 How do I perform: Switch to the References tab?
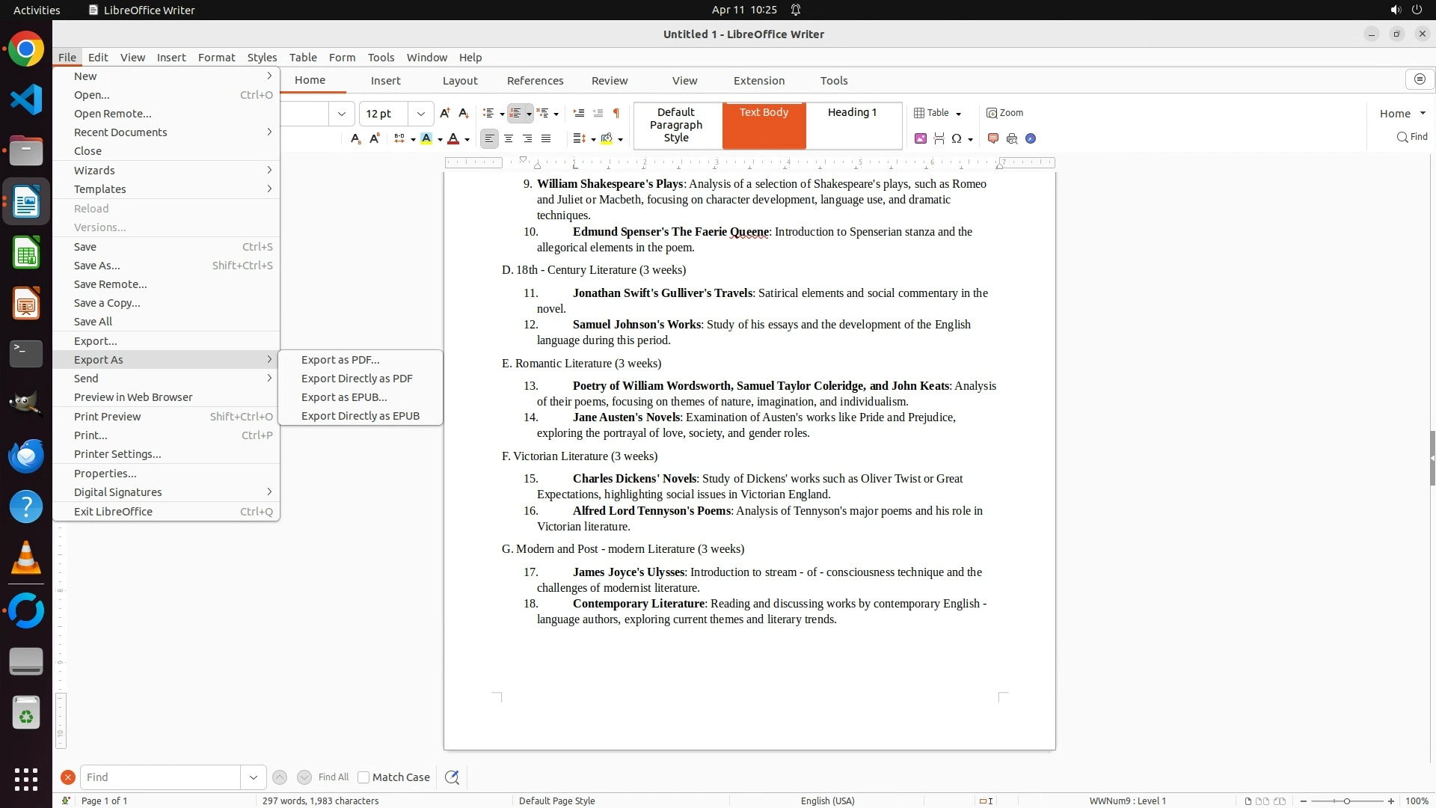pyautogui.click(x=535, y=81)
